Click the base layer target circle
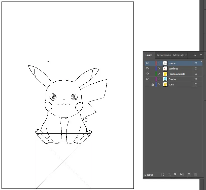This screenshot has height=190, width=206. coord(196,84)
